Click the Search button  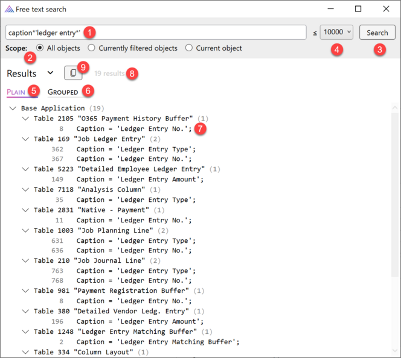(x=377, y=33)
